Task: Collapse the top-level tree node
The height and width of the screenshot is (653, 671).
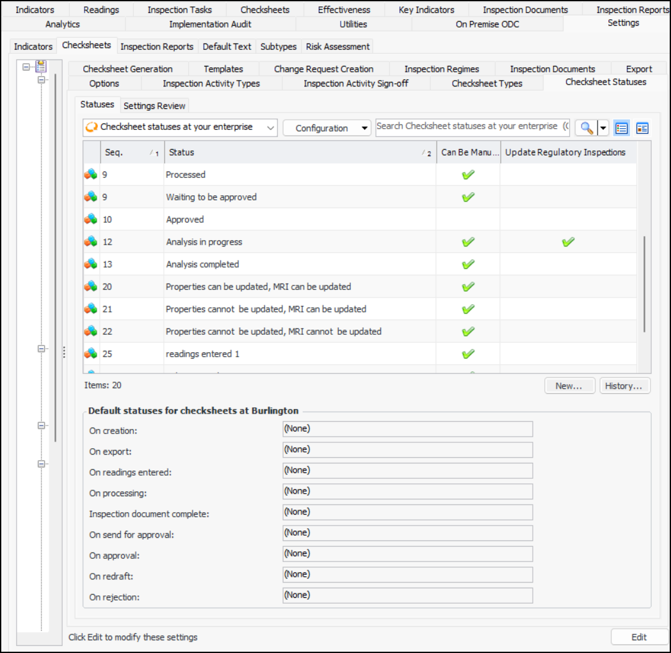Action: pyautogui.click(x=26, y=66)
